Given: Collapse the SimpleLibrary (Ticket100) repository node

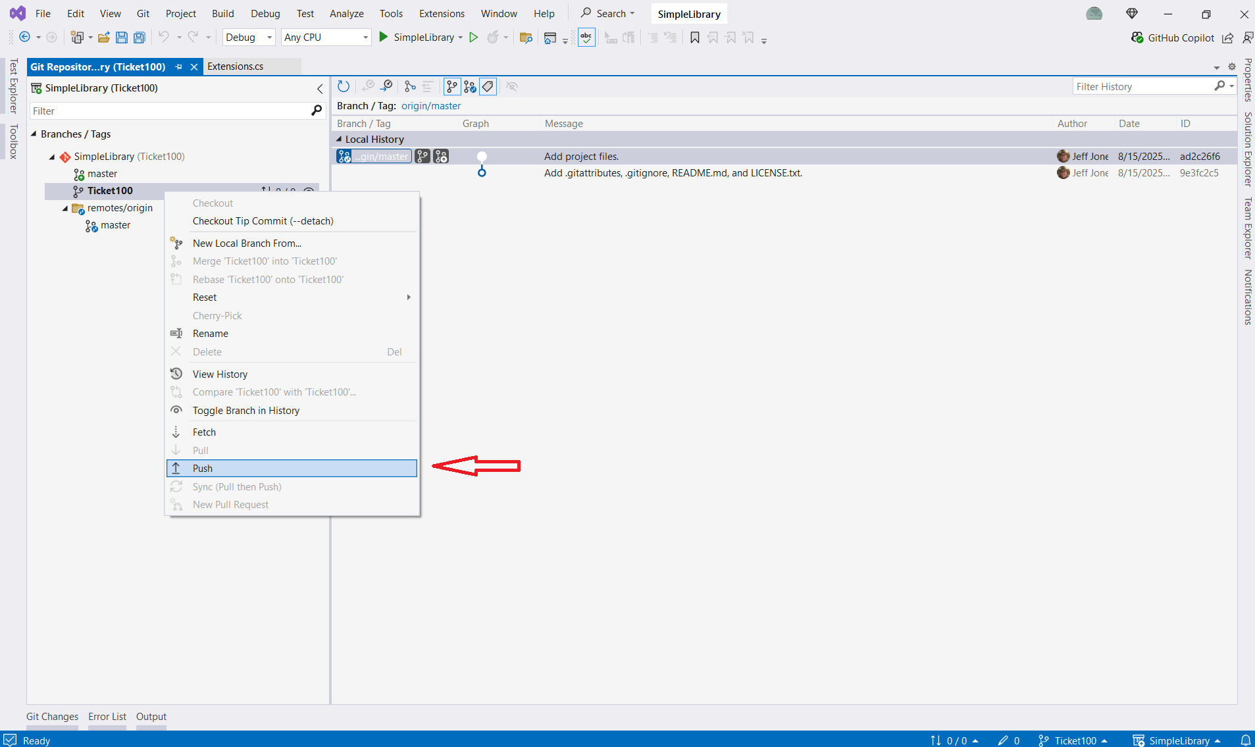Looking at the screenshot, I should [x=52, y=157].
